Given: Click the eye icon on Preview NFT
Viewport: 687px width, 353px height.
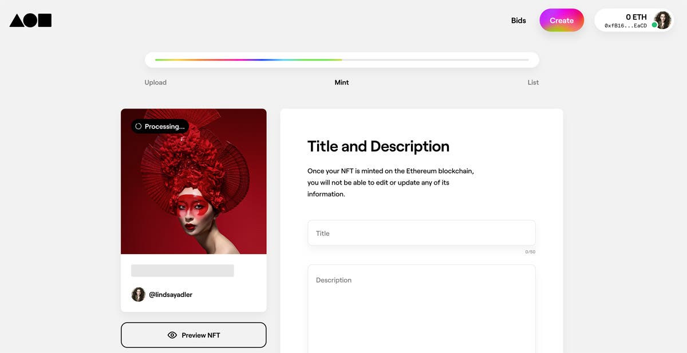Looking at the screenshot, I should [x=172, y=335].
